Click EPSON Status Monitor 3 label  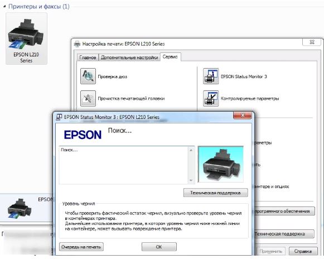click(244, 76)
